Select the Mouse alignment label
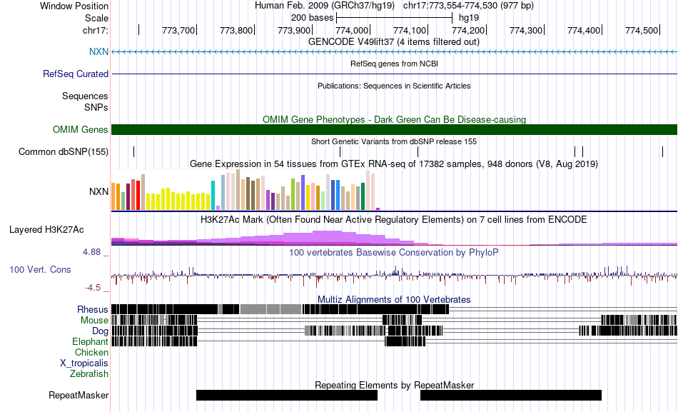Image resolution: width=678 pixels, height=412 pixels. [x=94, y=321]
